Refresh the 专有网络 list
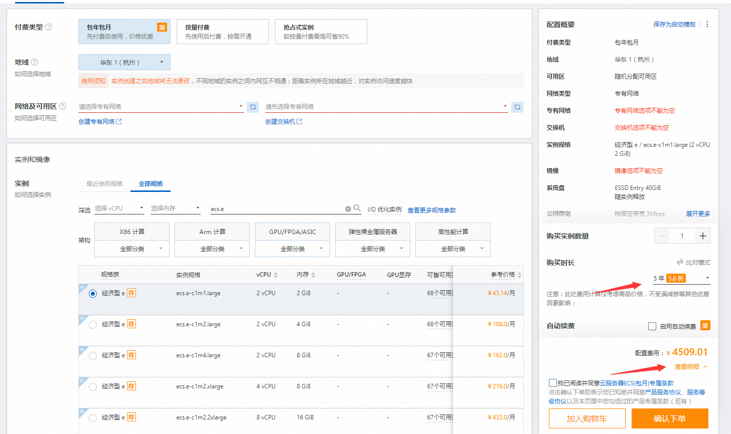Image resolution: width=731 pixels, height=434 pixels. click(253, 107)
